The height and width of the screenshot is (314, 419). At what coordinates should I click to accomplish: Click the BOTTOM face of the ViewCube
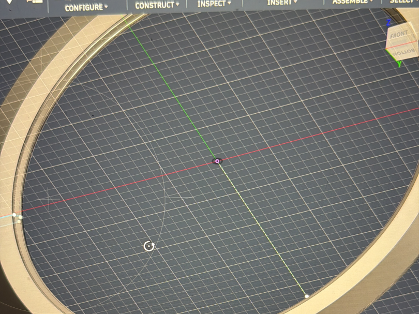coord(403,51)
